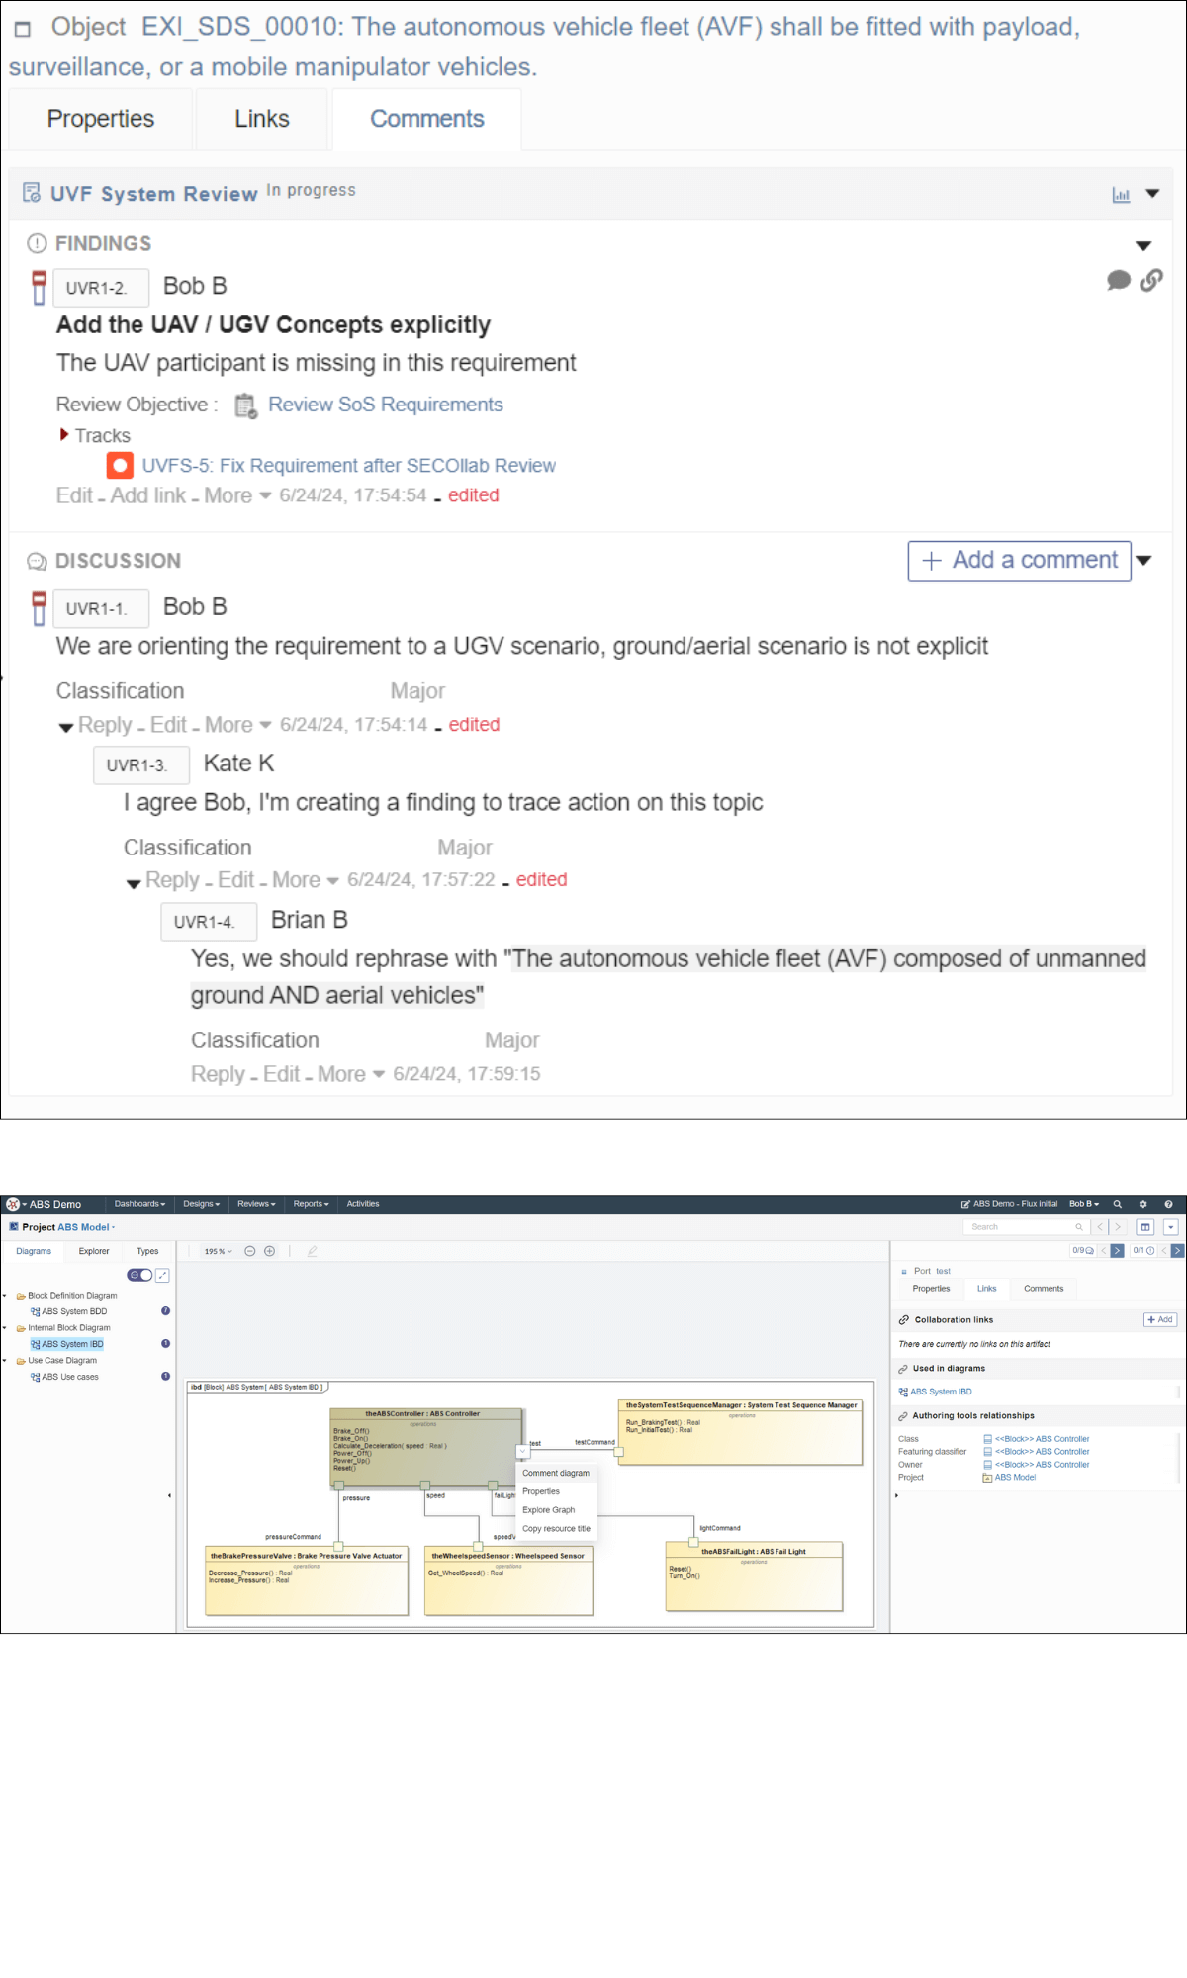Click Add a comment button
The width and height of the screenshot is (1187, 1978).
(x=1020, y=561)
